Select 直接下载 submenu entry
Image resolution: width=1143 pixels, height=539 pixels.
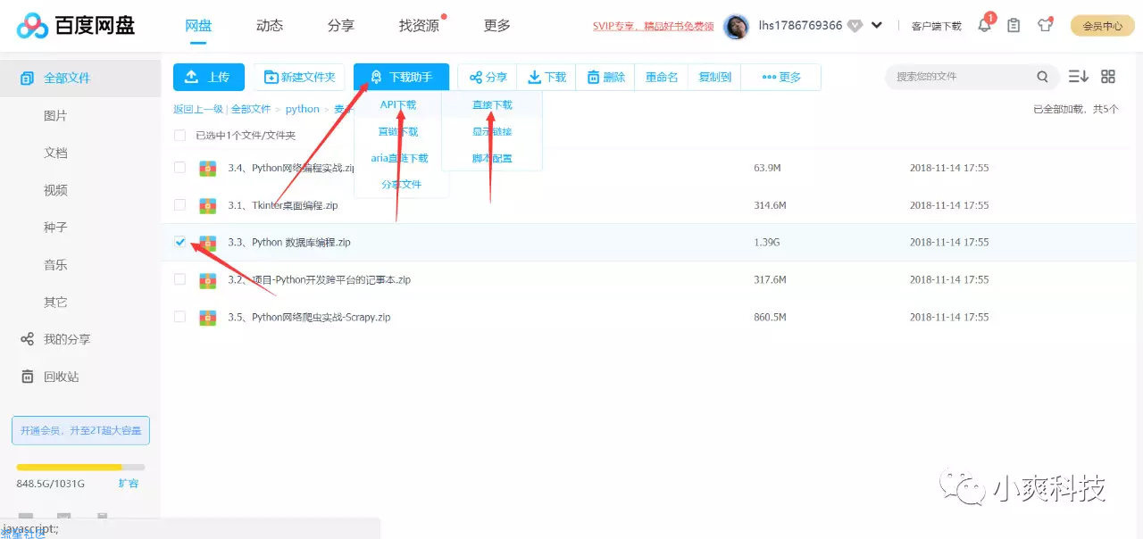coord(492,104)
